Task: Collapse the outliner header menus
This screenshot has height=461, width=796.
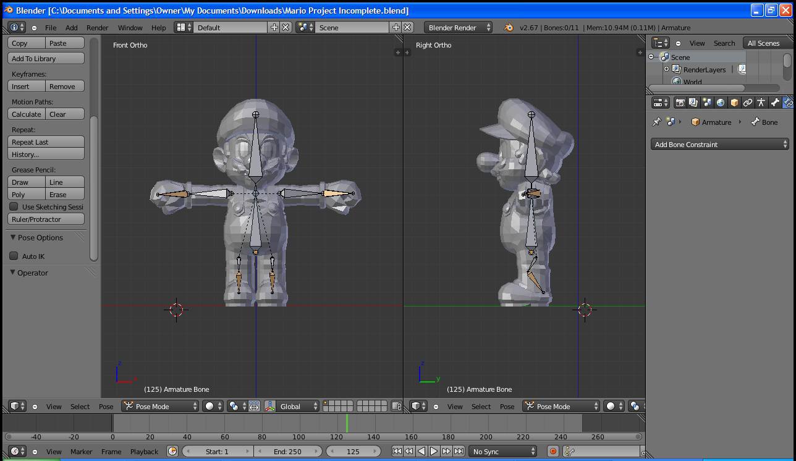Action: [x=678, y=43]
